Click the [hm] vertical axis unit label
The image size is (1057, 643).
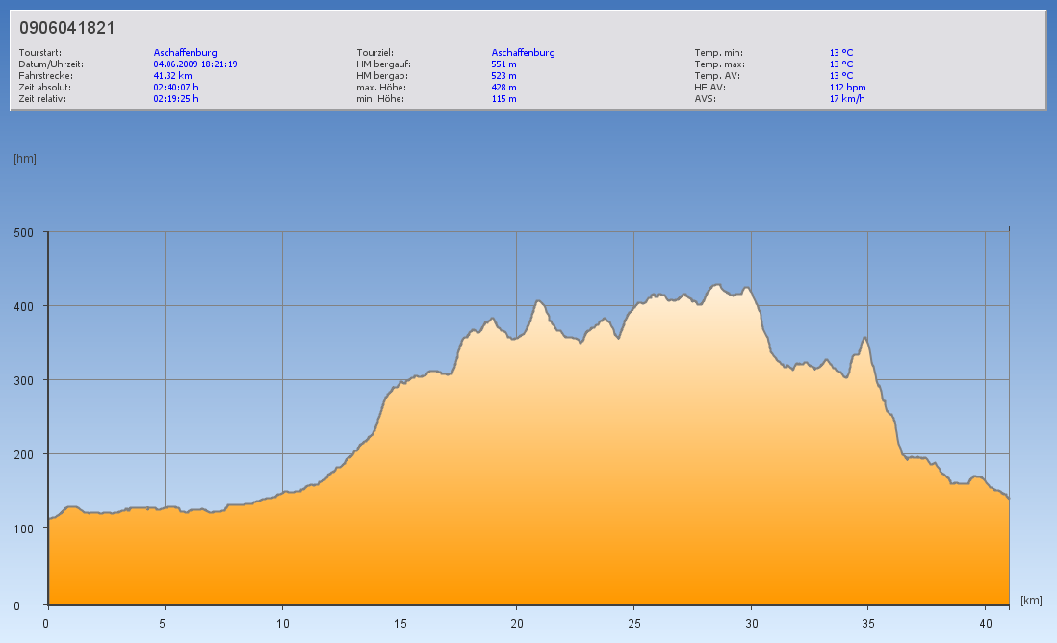(x=25, y=159)
